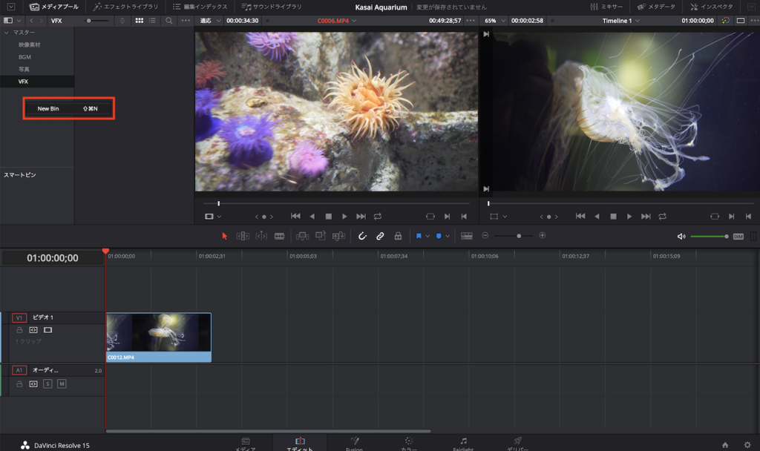Mute audio track A1 with M button

click(x=62, y=383)
